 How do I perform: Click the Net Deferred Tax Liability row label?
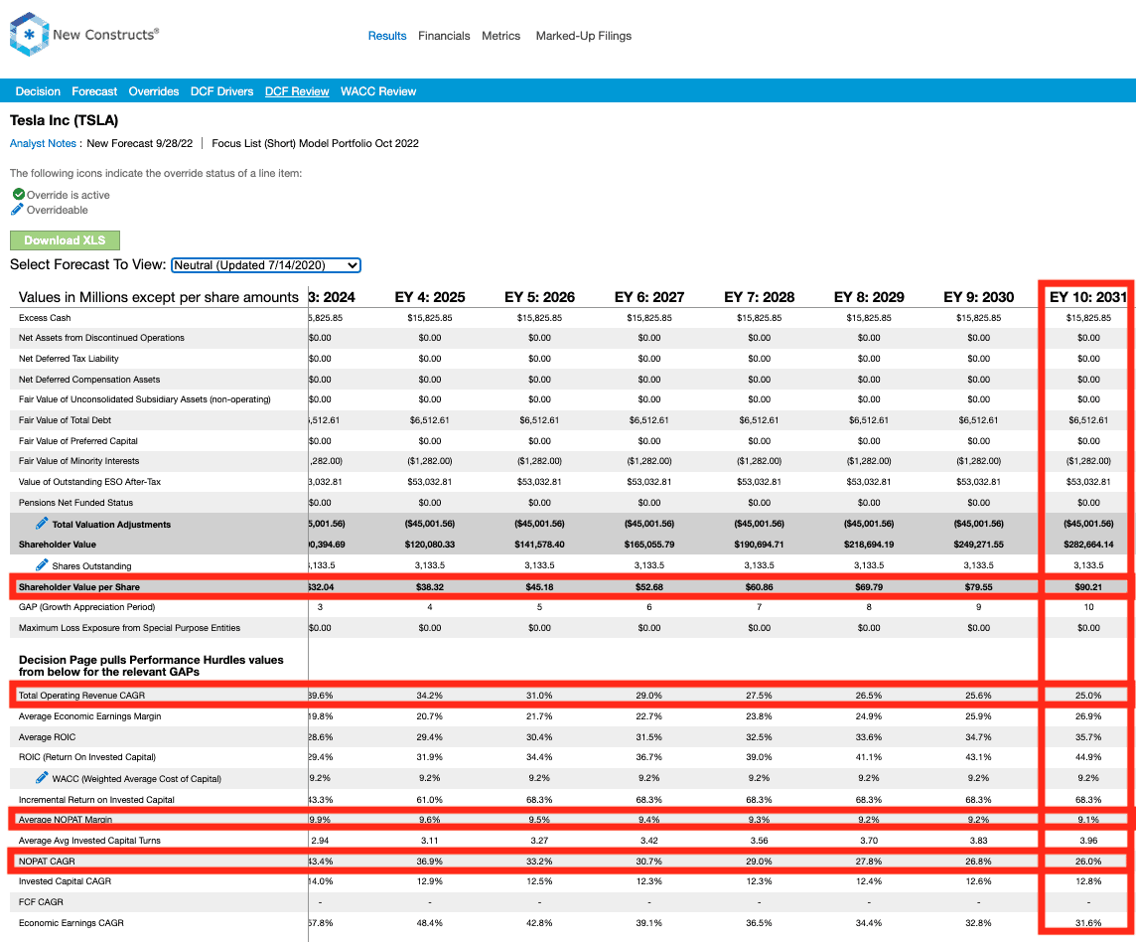coord(69,359)
